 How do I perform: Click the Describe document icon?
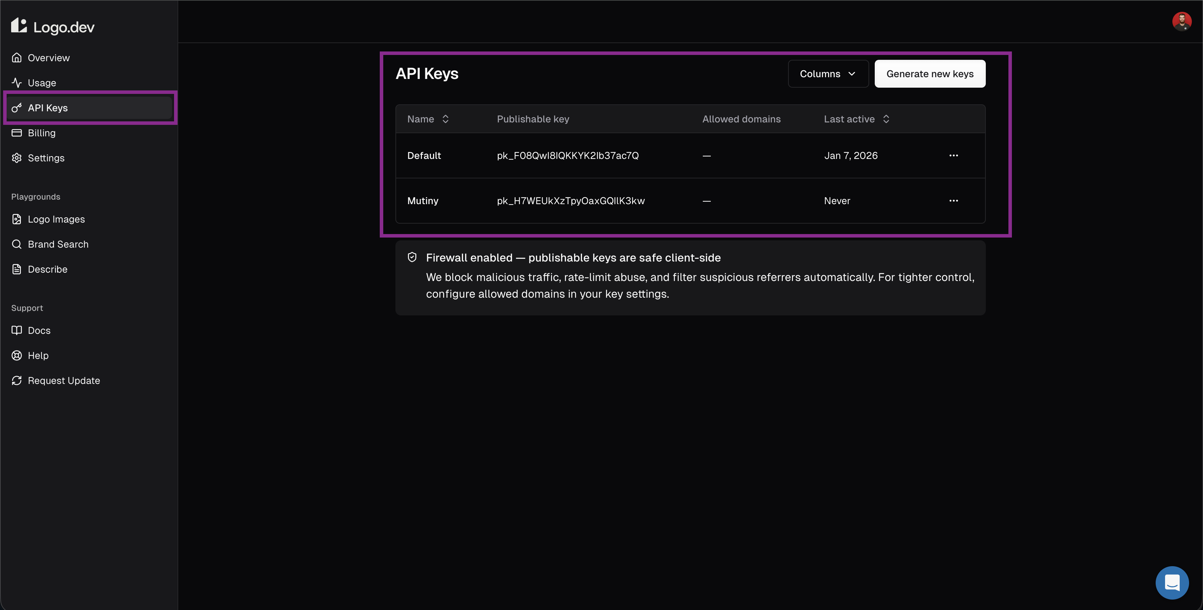click(x=17, y=269)
